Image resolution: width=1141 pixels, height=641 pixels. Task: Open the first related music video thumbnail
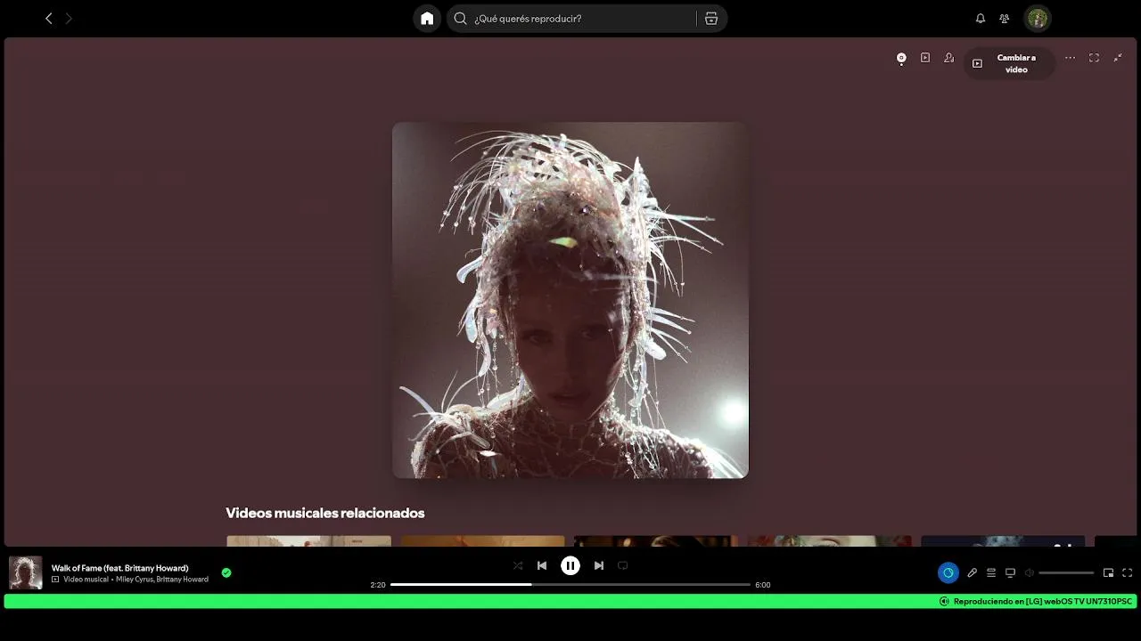click(308, 540)
